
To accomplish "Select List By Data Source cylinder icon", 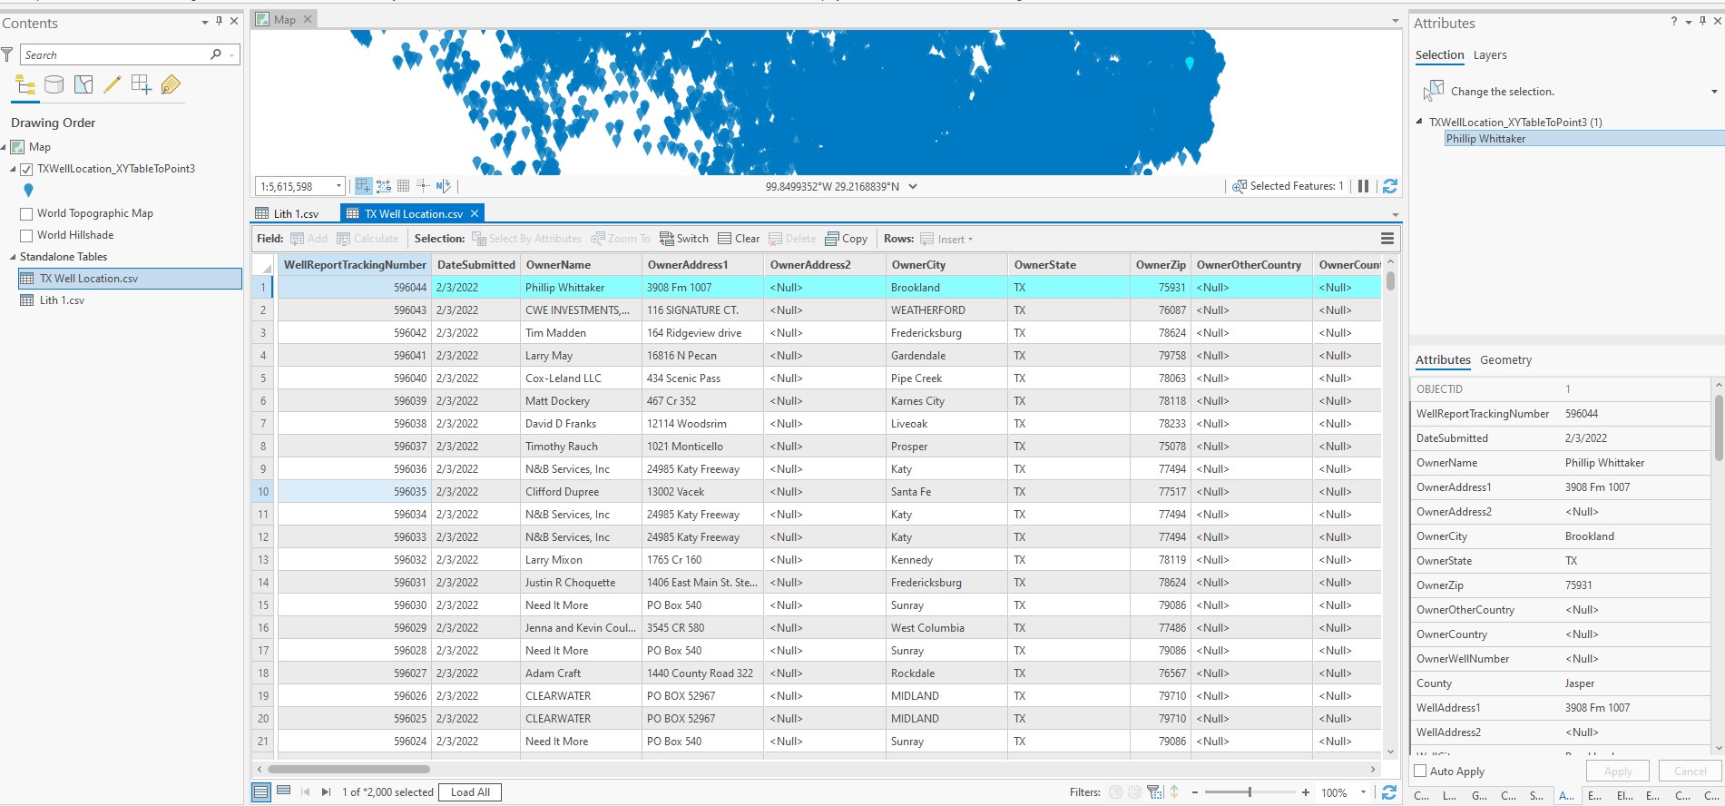I will [54, 85].
